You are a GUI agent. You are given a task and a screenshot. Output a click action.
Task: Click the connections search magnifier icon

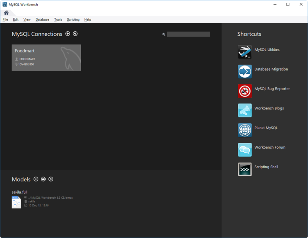[x=164, y=35]
